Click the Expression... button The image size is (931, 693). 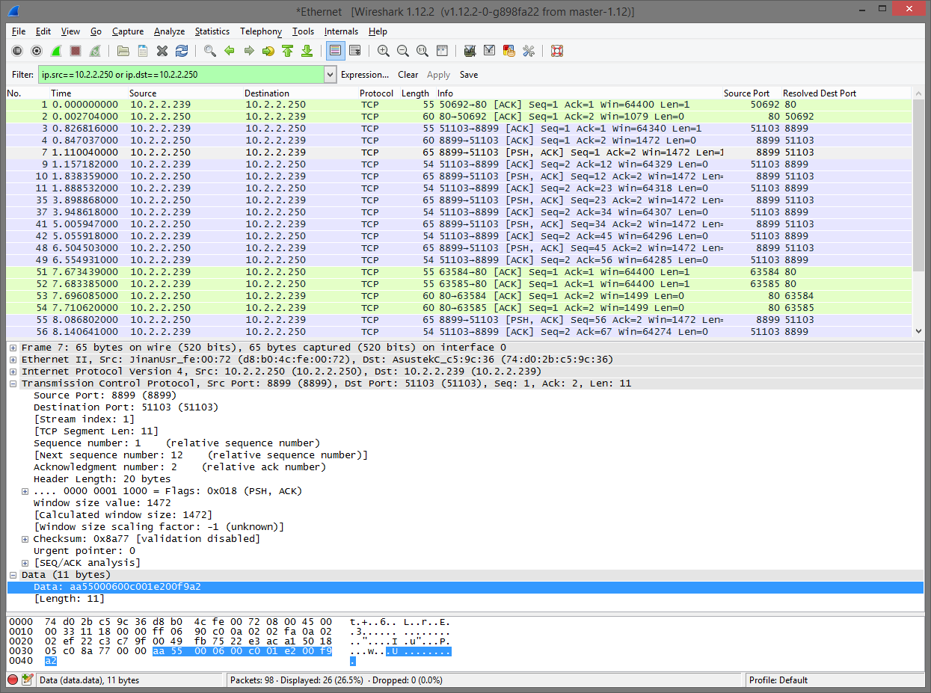(x=365, y=74)
